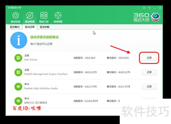Screen dimensions: 171x124
Task: Click 还原 for Management Engine Interface
Action: tap(149, 72)
